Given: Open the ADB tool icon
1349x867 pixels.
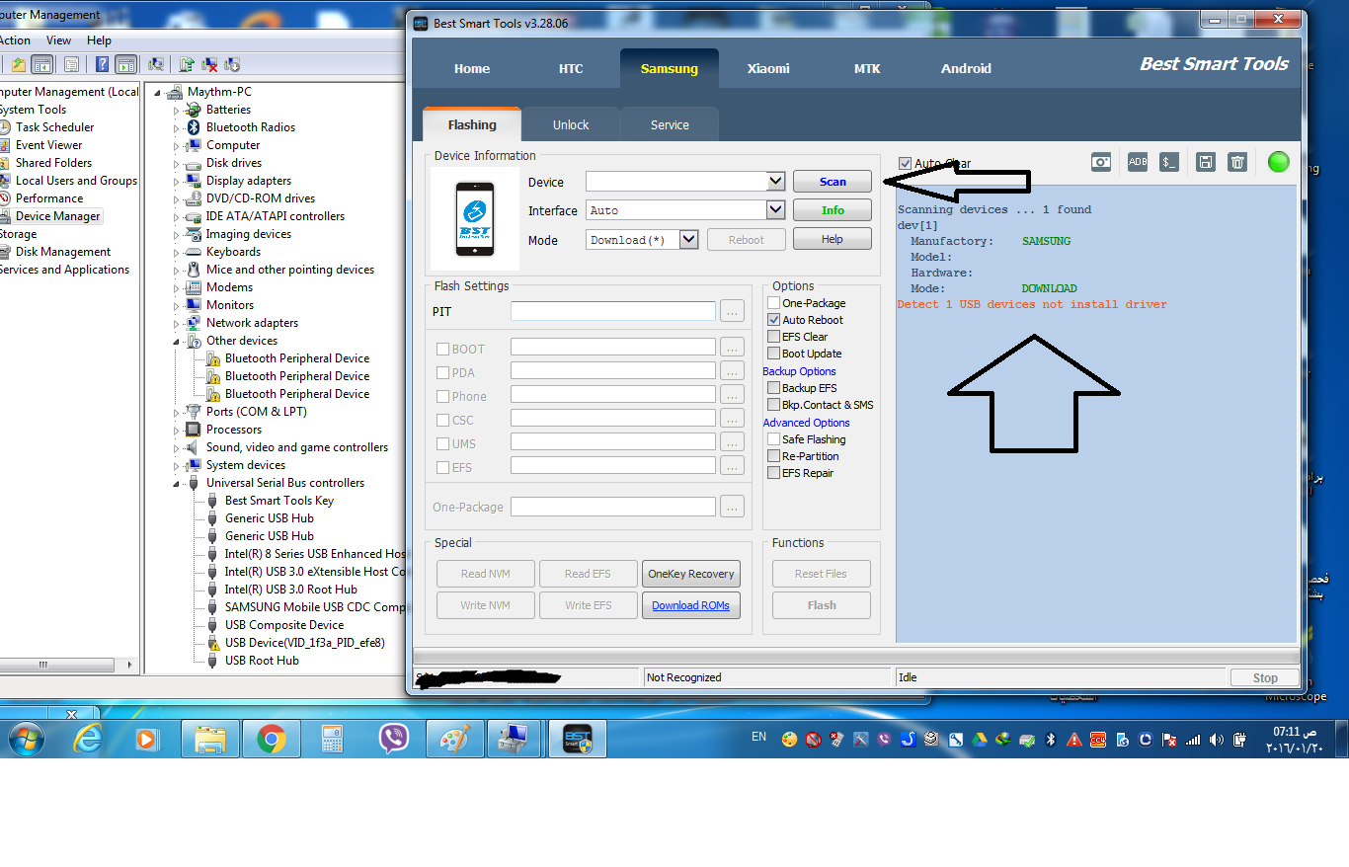Looking at the screenshot, I should pyautogui.click(x=1138, y=162).
